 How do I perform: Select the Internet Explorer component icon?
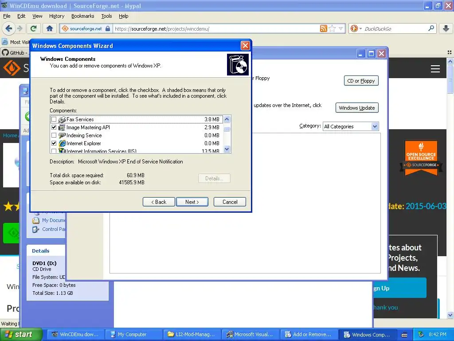click(x=62, y=143)
